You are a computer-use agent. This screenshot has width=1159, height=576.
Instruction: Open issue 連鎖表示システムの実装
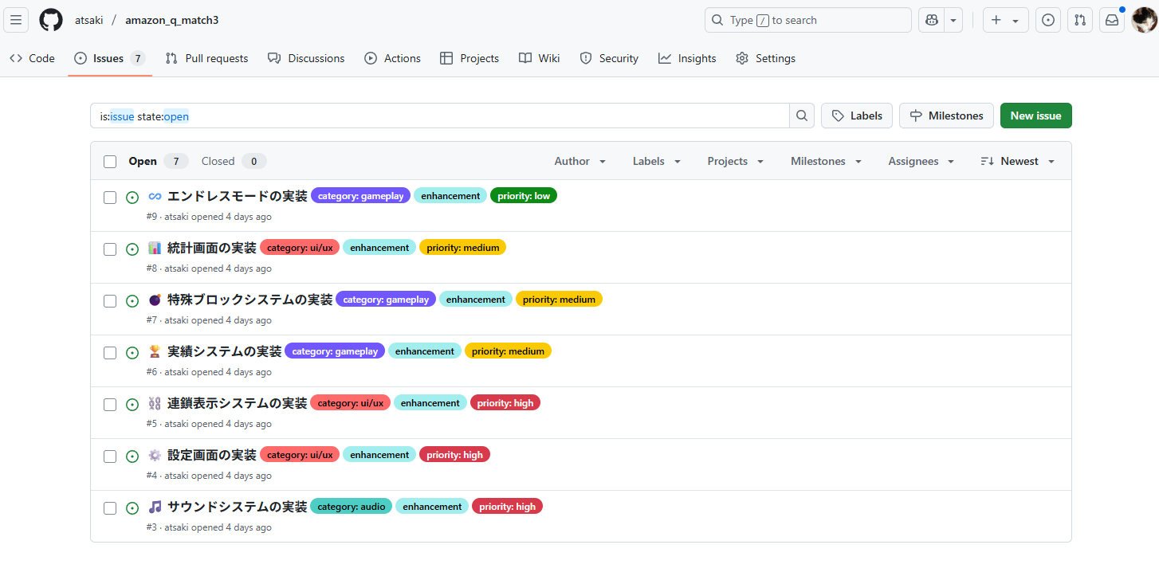(x=237, y=403)
